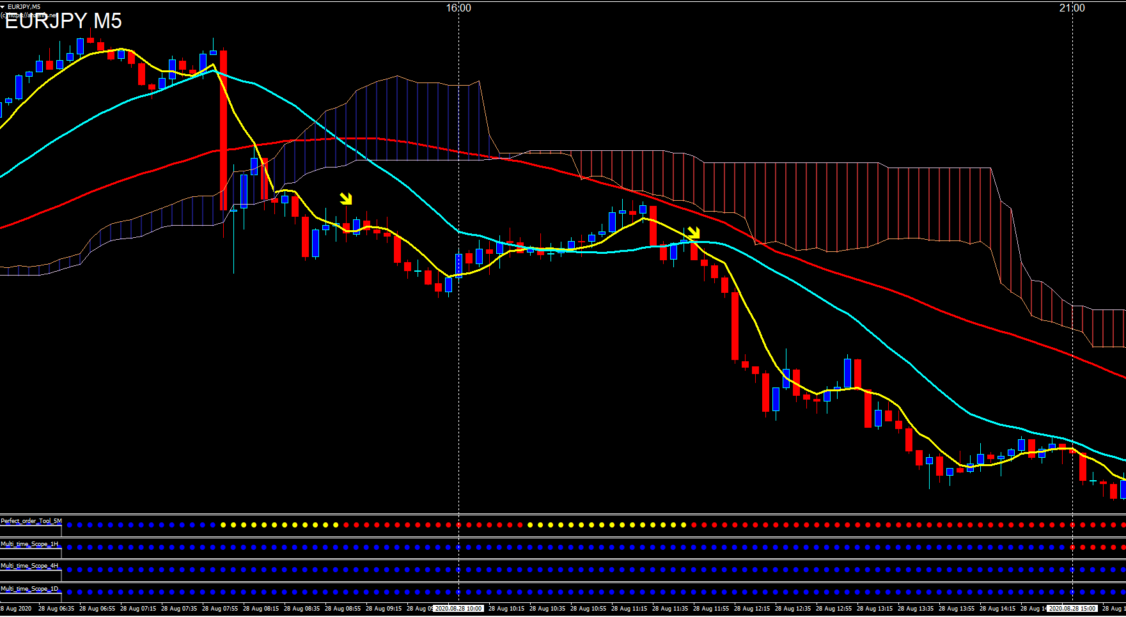Click the 28 Aug 12:15 time label
The height and width of the screenshot is (617, 1126).
752,609
